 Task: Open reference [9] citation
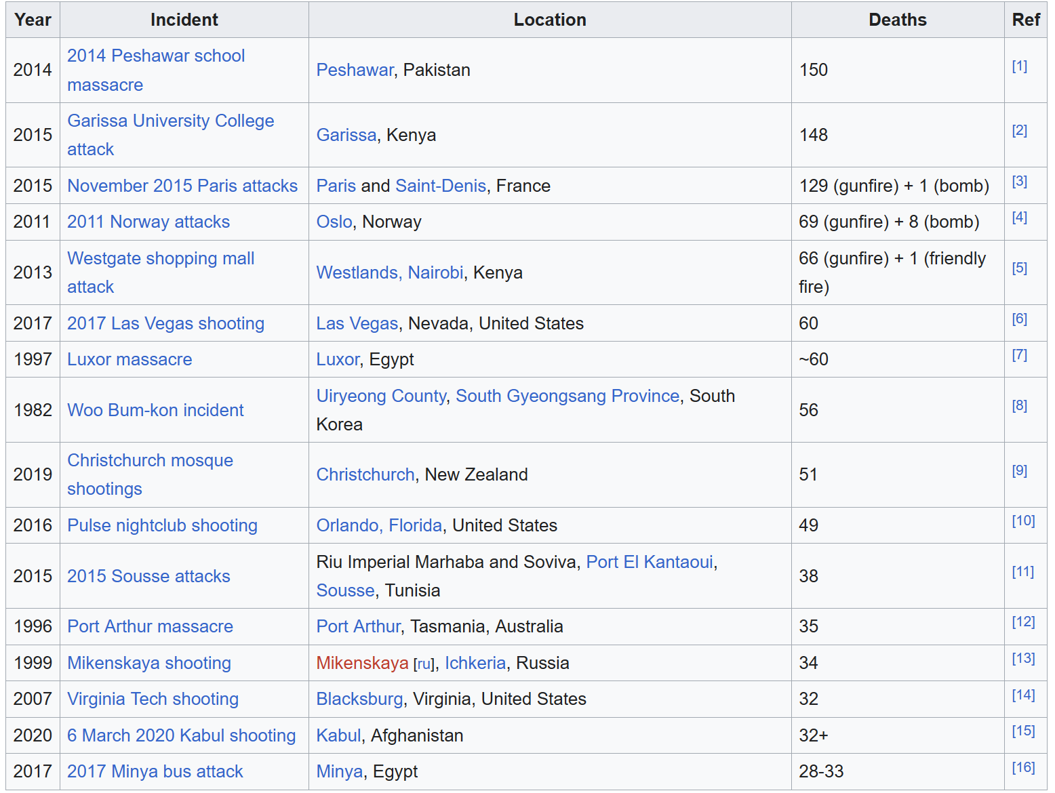pos(1019,470)
